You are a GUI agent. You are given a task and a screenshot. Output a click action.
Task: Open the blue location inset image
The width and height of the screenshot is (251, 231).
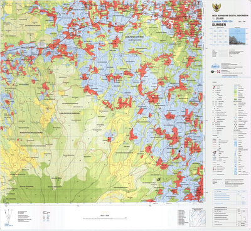[237, 36]
